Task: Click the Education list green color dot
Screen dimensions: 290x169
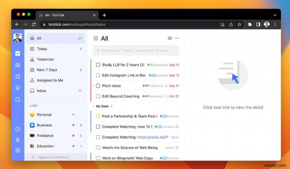Action: [x=74, y=146]
